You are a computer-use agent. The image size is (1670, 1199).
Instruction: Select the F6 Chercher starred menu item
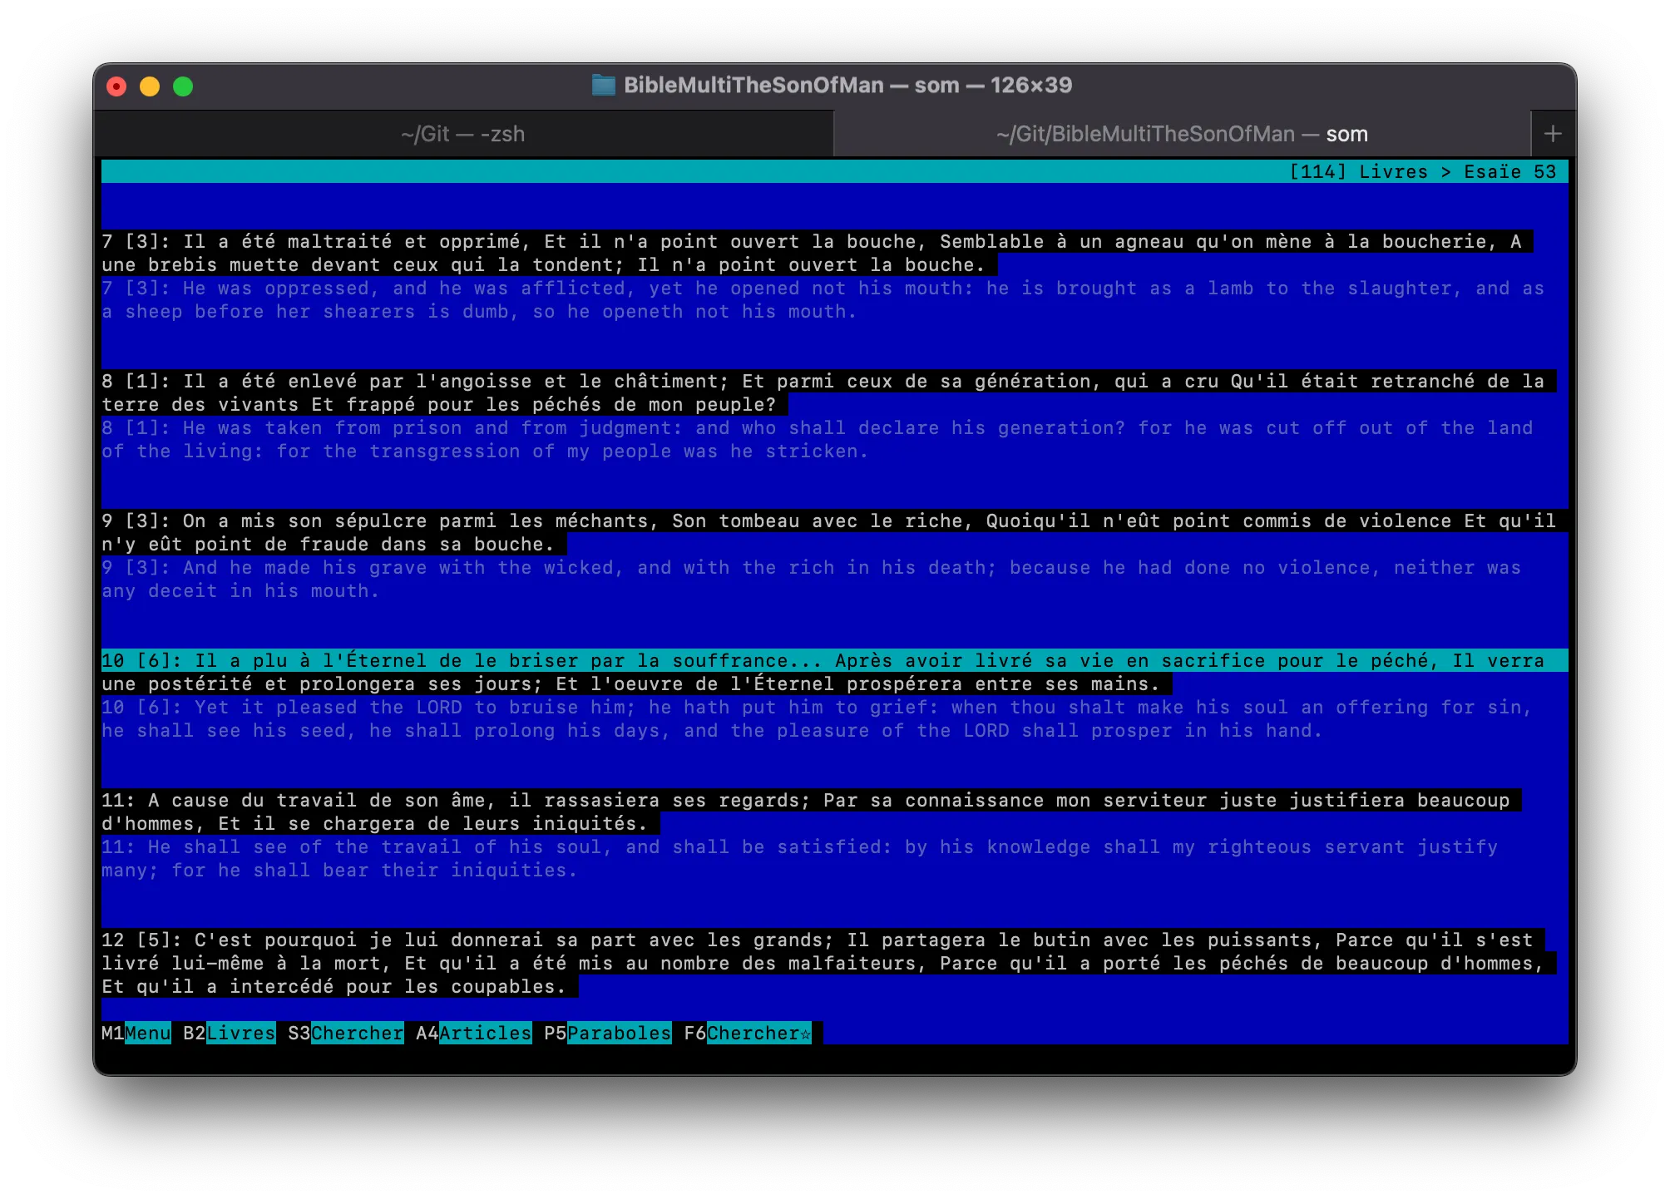point(748,1034)
